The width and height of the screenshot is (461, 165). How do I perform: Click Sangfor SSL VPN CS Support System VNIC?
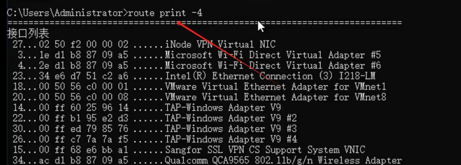(189, 150)
